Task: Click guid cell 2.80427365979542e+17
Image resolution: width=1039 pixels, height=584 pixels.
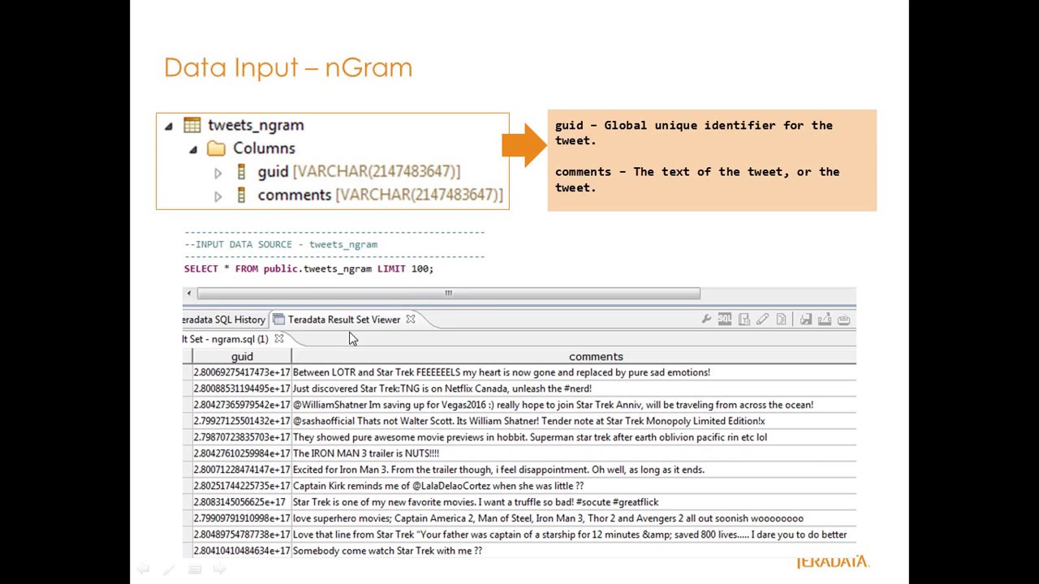Action: pos(242,405)
